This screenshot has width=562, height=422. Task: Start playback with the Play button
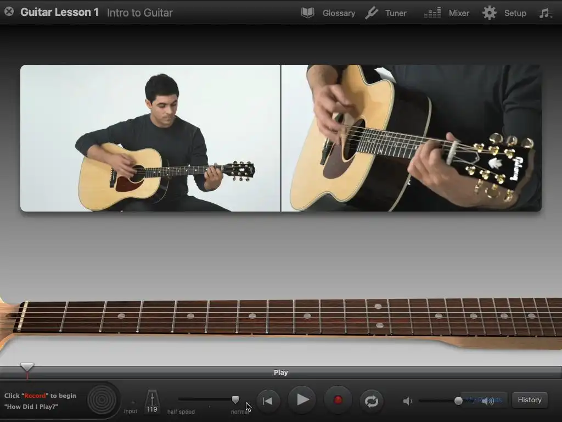tap(302, 400)
